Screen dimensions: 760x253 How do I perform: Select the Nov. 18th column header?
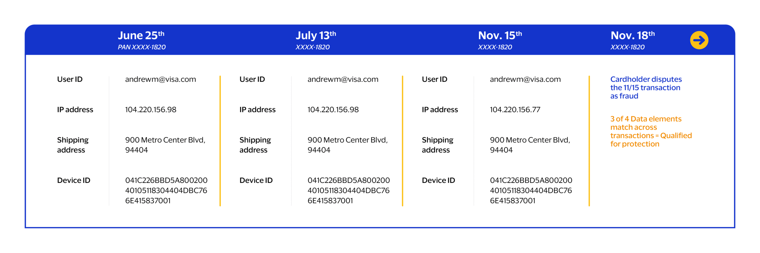click(632, 36)
